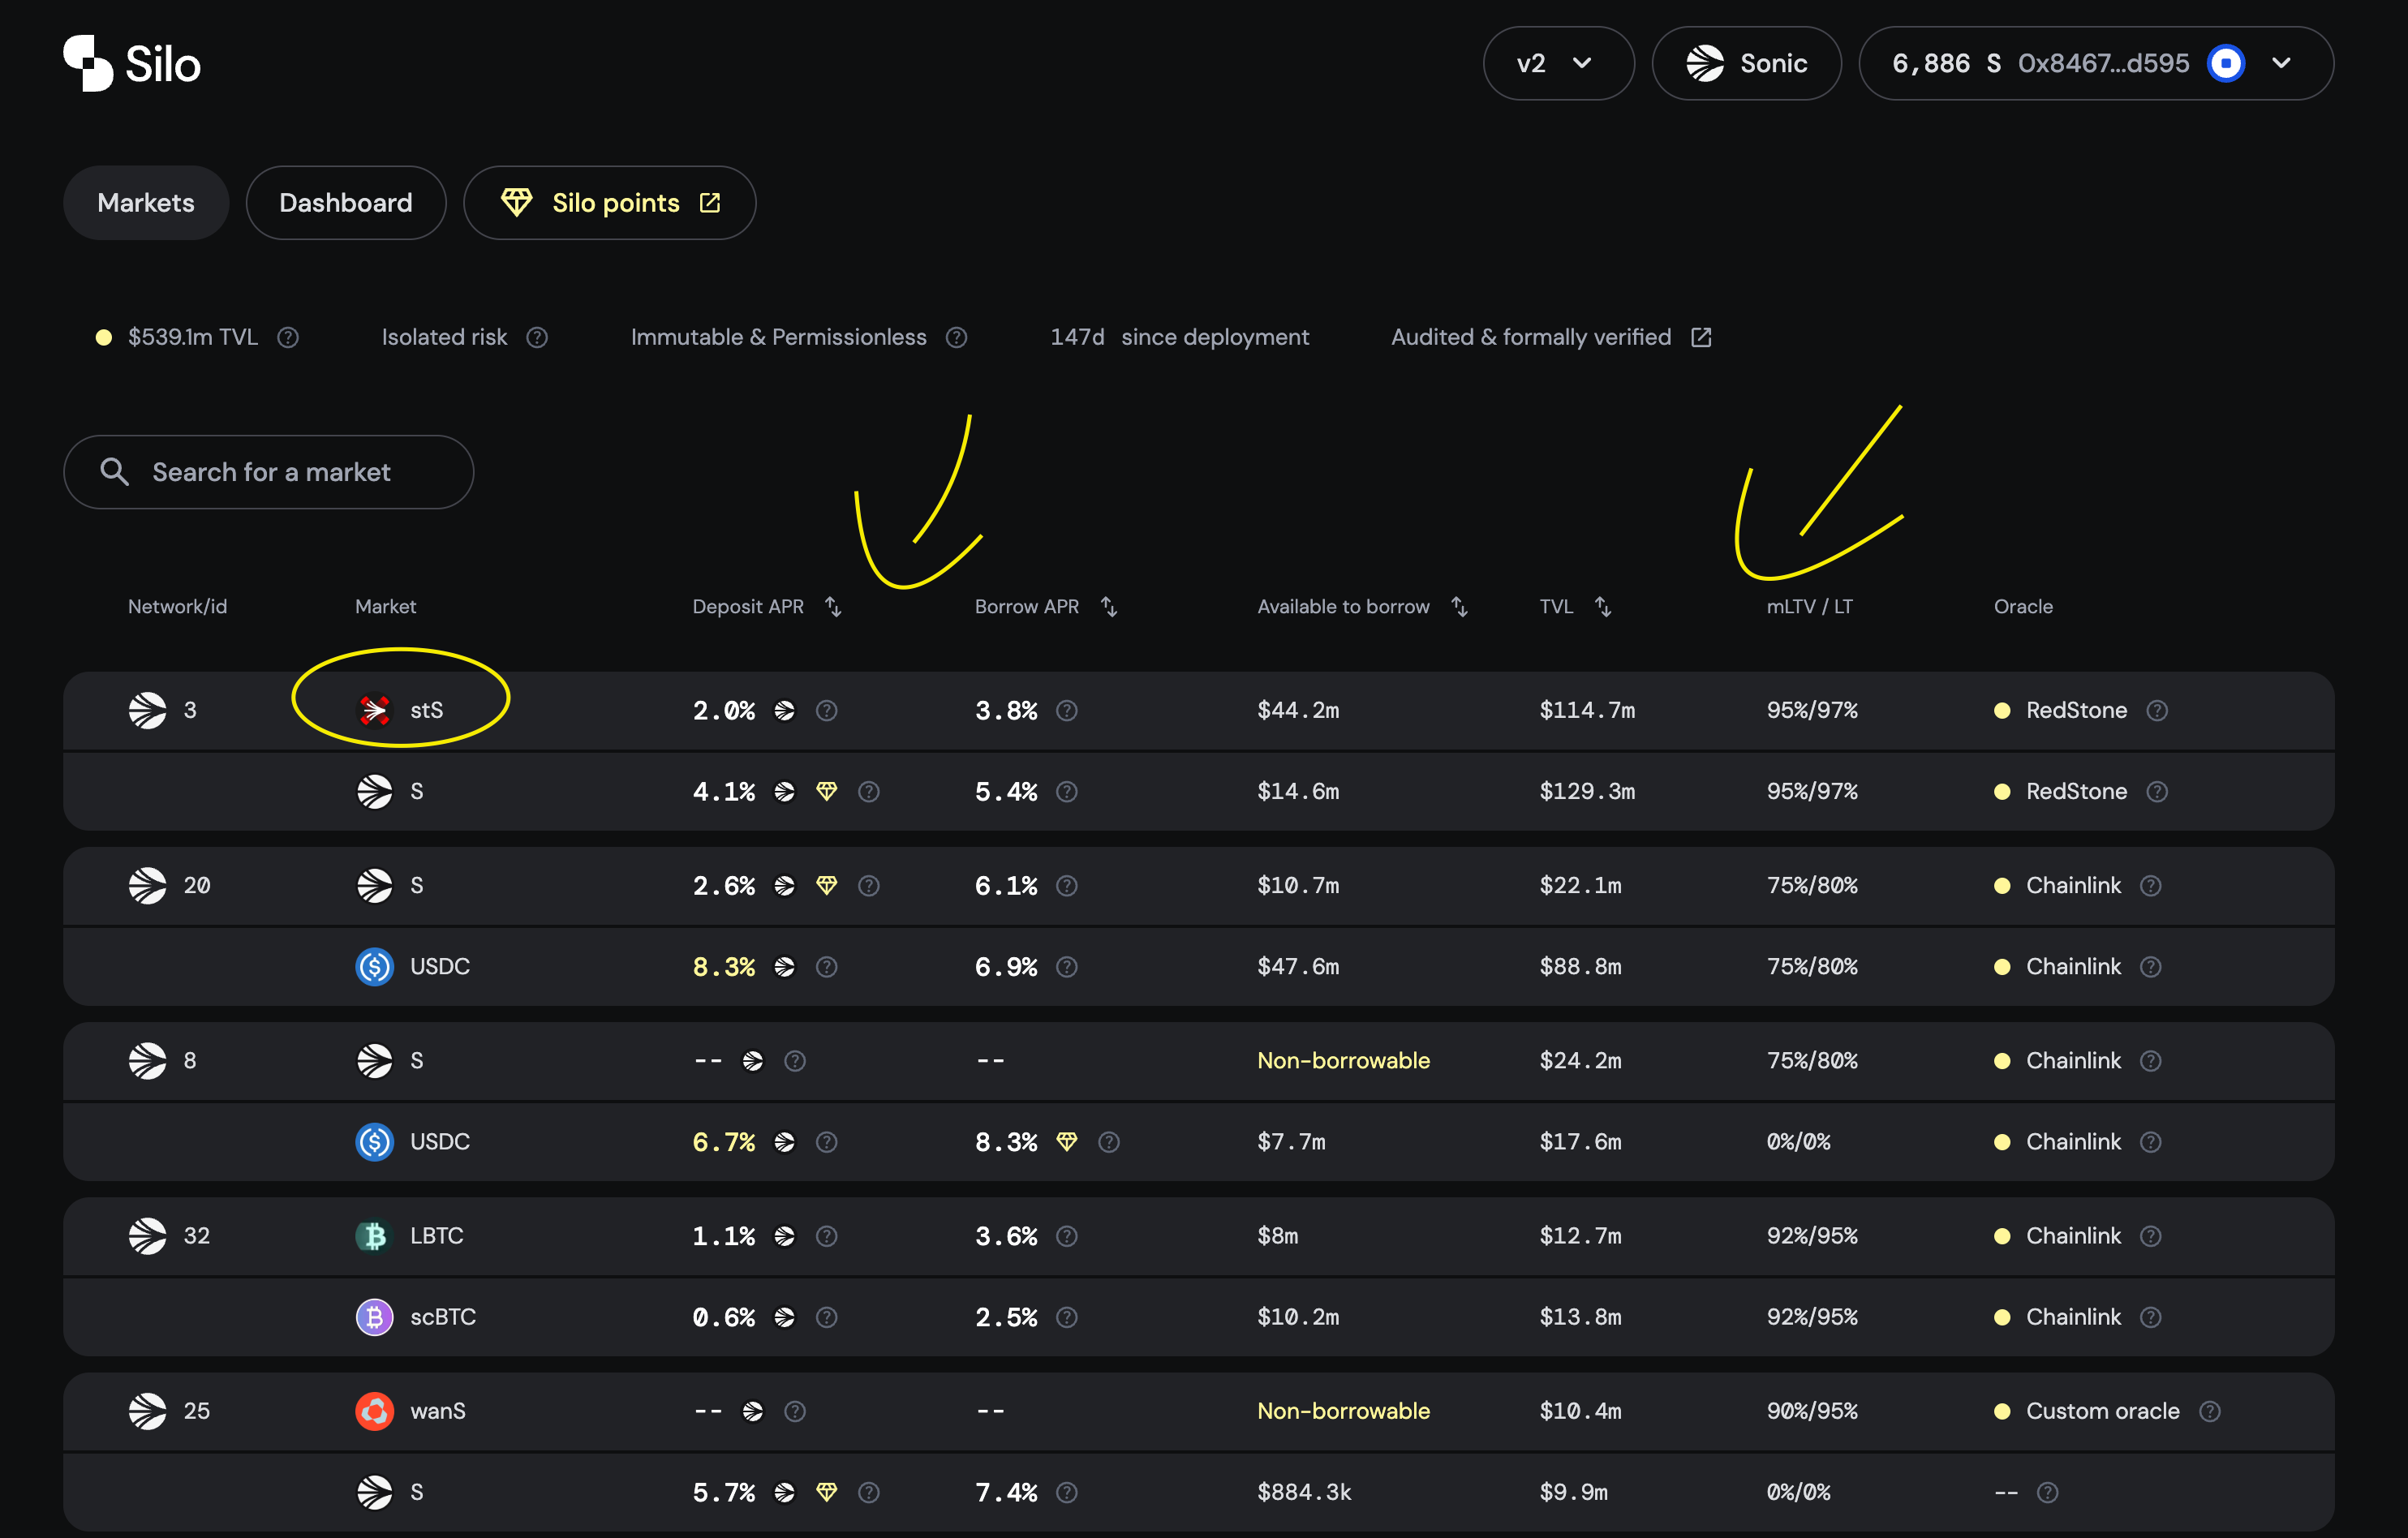Open the Silo points link
Screen dimensions: 2408x1538
[x=609, y=203]
